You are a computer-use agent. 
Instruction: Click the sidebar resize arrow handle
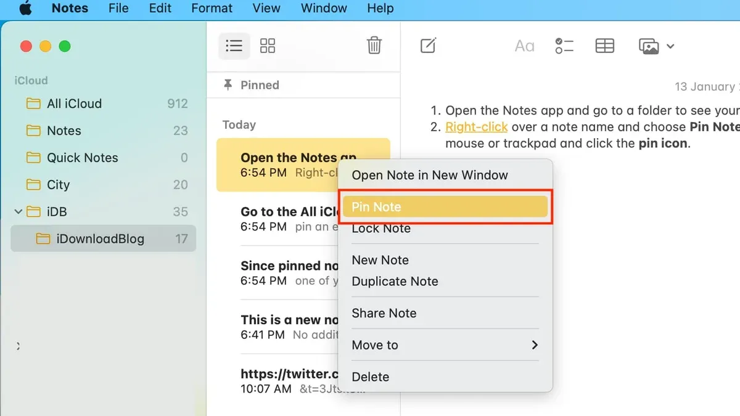click(18, 346)
